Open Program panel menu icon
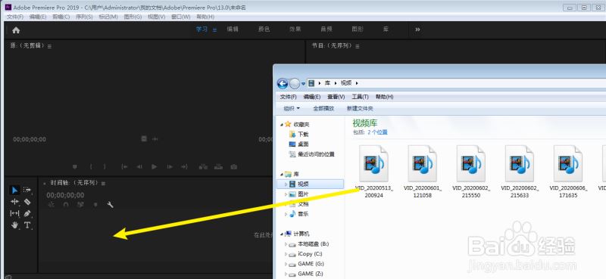The image size is (606, 279). pos(358,46)
